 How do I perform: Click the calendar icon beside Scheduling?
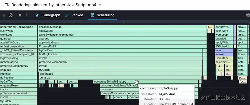click(x=92, y=15)
